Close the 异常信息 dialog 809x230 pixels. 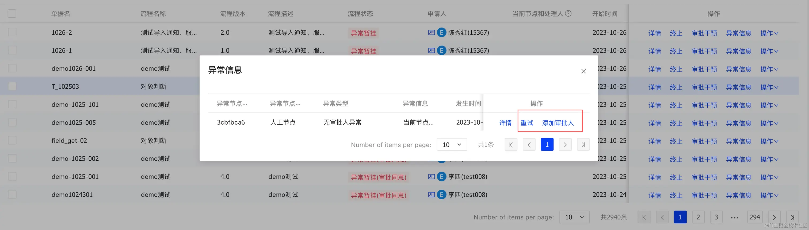point(583,71)
